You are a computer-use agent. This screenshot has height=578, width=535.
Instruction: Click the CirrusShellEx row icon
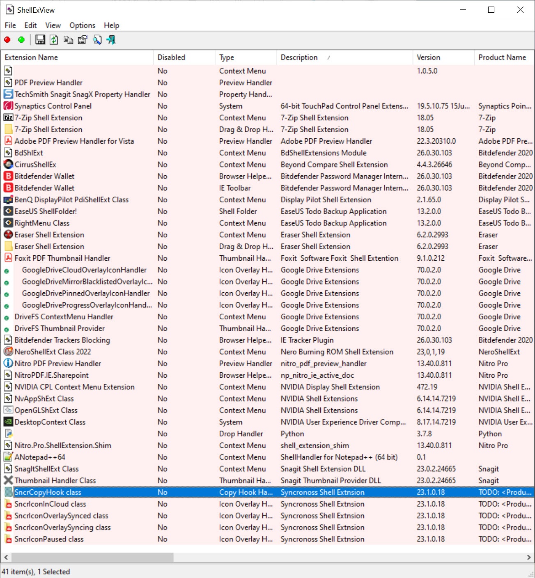[8, 164]
